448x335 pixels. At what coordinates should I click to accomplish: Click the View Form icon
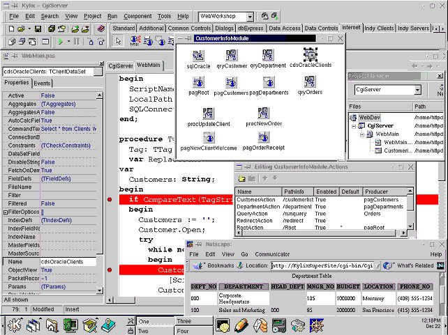[x=22, y=42]
